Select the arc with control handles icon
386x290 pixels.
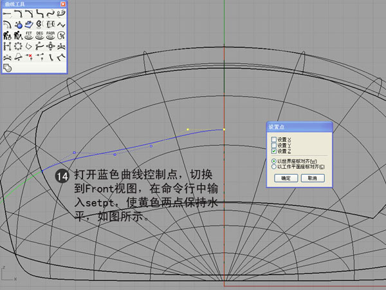pos(7,57)
